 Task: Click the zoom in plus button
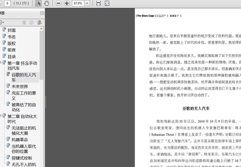point(67,3)
